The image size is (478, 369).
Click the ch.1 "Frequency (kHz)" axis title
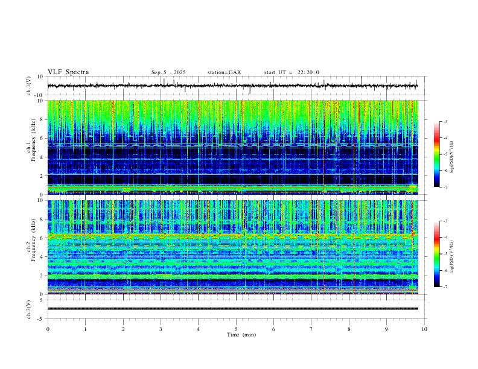tap(33, 140)
